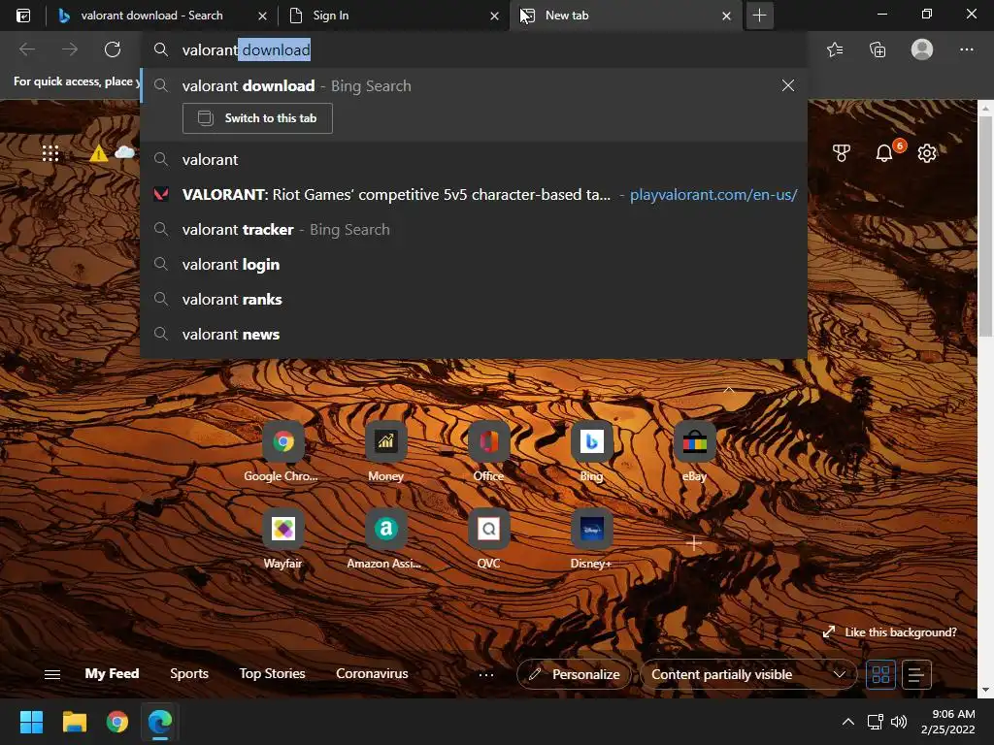Choose the valorant login suggestion

tap(474, 264)
